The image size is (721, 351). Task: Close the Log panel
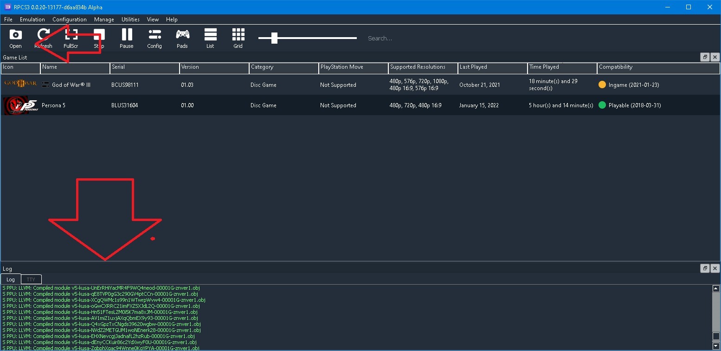click(x=715, y=268)
